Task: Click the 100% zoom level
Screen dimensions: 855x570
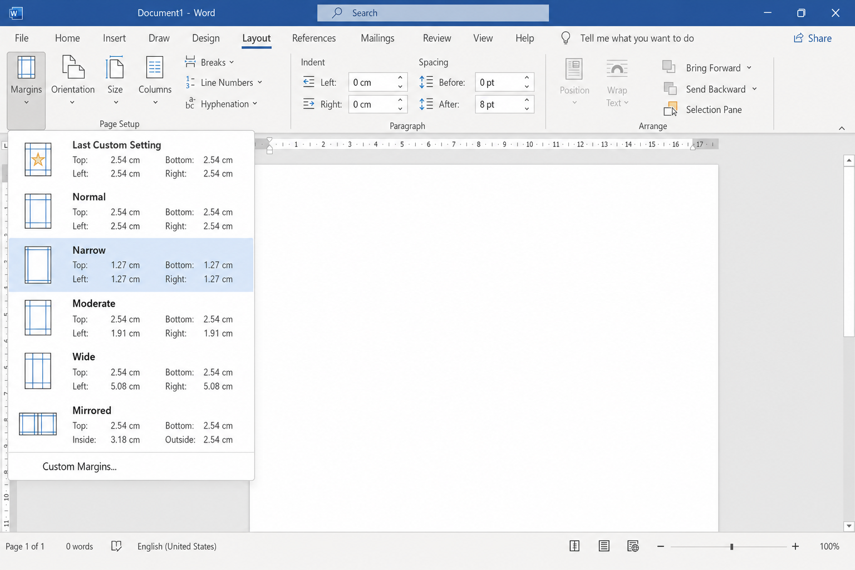Action: coord(829,547)
